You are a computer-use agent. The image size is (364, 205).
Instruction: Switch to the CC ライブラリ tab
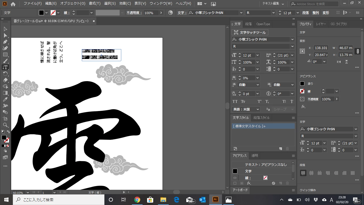tap(339, 24)
